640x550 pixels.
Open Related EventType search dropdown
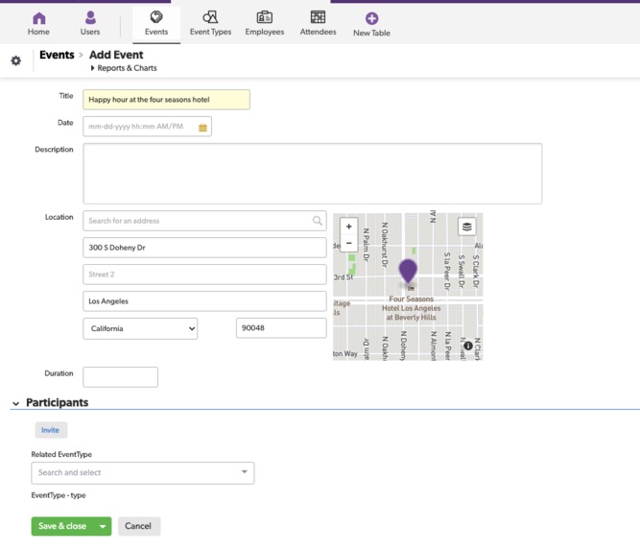[x=143, y=473]
